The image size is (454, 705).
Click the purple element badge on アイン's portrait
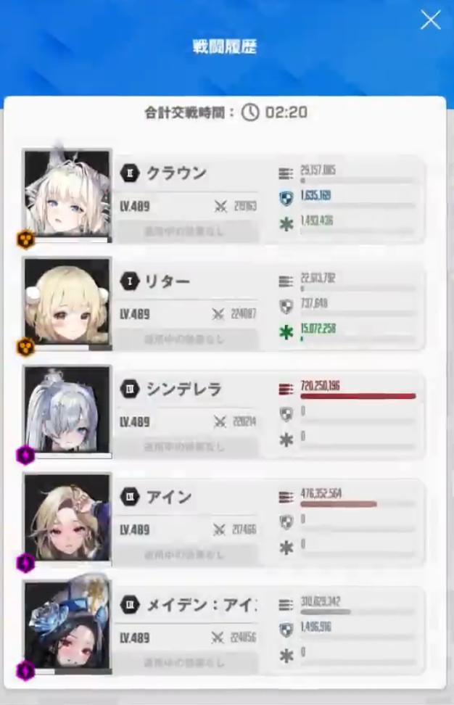pyautogui.click(x=25, y=563)
